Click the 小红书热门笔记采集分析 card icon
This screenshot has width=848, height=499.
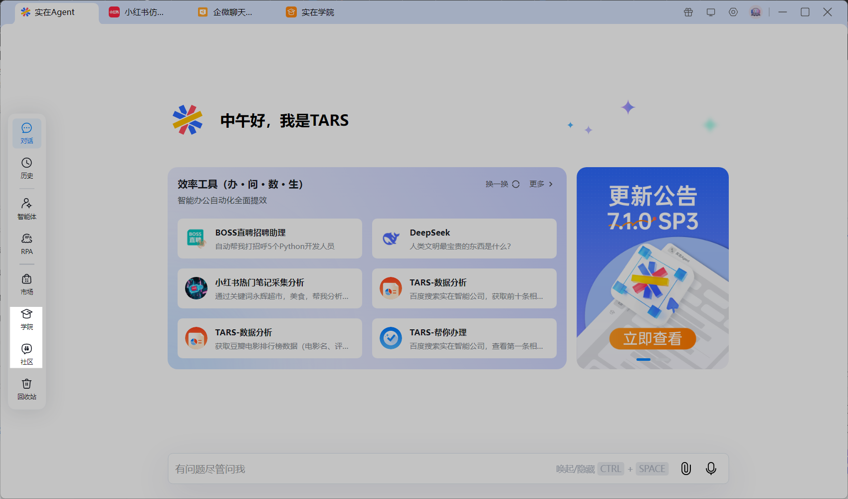(196, 288)
